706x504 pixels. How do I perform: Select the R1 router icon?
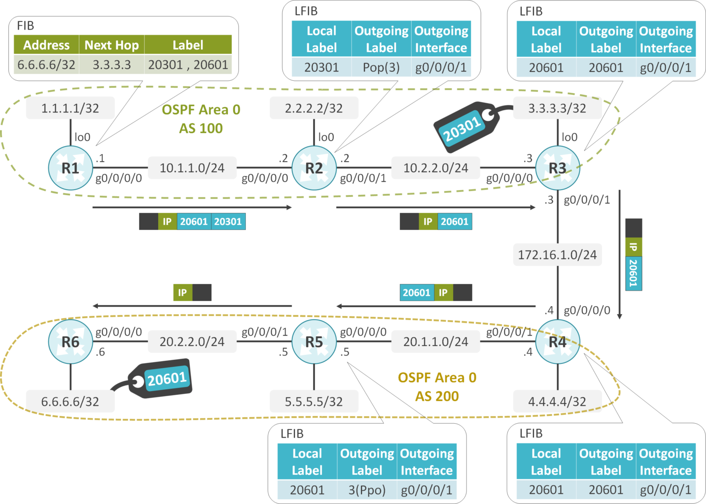pos(70,168)
